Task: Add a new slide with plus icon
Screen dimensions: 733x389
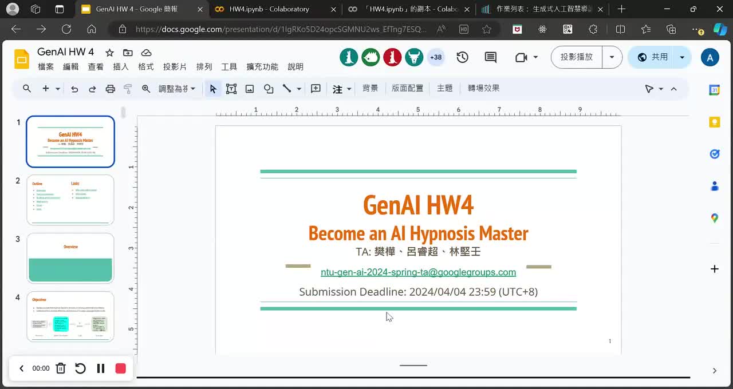Action: pyautogui.click(x=46, y=89)
